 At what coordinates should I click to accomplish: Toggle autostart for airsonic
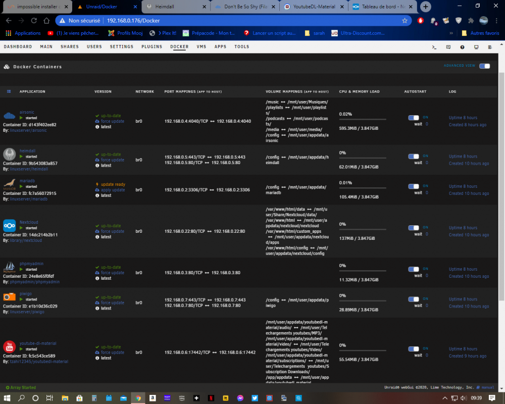coord(414,118)
